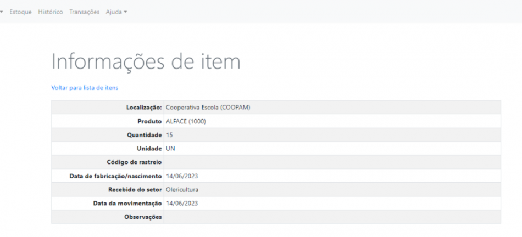Image resolution: width=522 pixels, height=237 pixels.
Task: Click the Código de rastreio label
Action: pyautogui.click(x=134, y=162)
